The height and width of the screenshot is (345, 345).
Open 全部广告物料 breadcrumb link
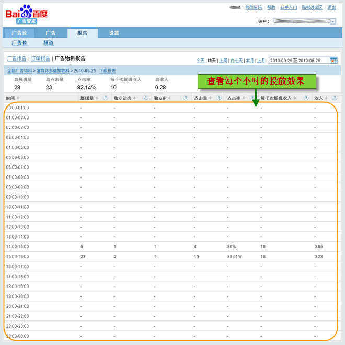[x=20, y=71]
